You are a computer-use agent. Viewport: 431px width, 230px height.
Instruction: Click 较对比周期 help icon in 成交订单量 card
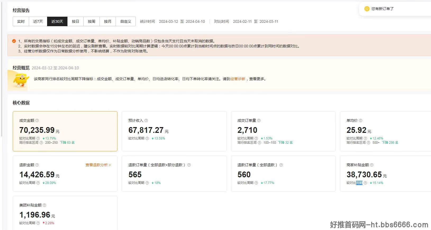point(256,138)
